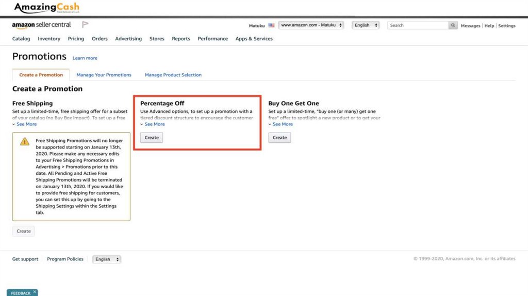Close the Feedback widget with its X
This screenshot has width=528, height=296.
(35, 292)
